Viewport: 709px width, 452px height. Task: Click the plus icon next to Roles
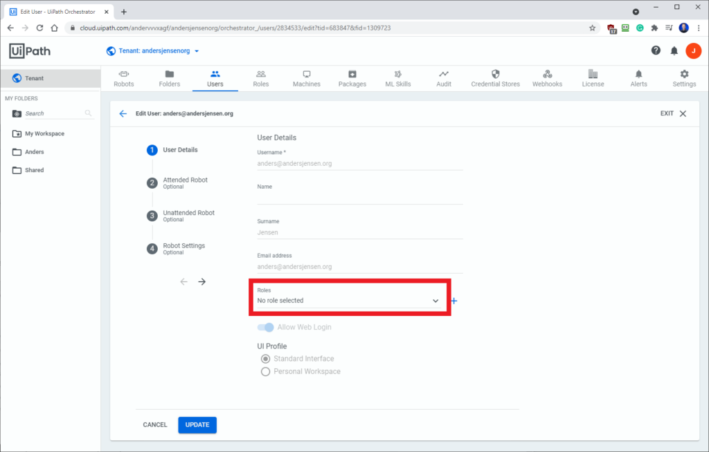[x=454, y=301]
